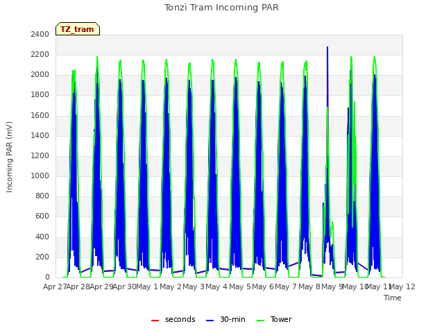The height and width of the screenshot is (333, 444).
Task: Click the x-axis date label 'May 6'
Action: tap(263, 287)
